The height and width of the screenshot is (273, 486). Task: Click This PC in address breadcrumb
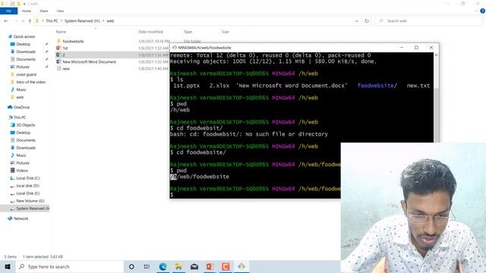click(52, 21)
